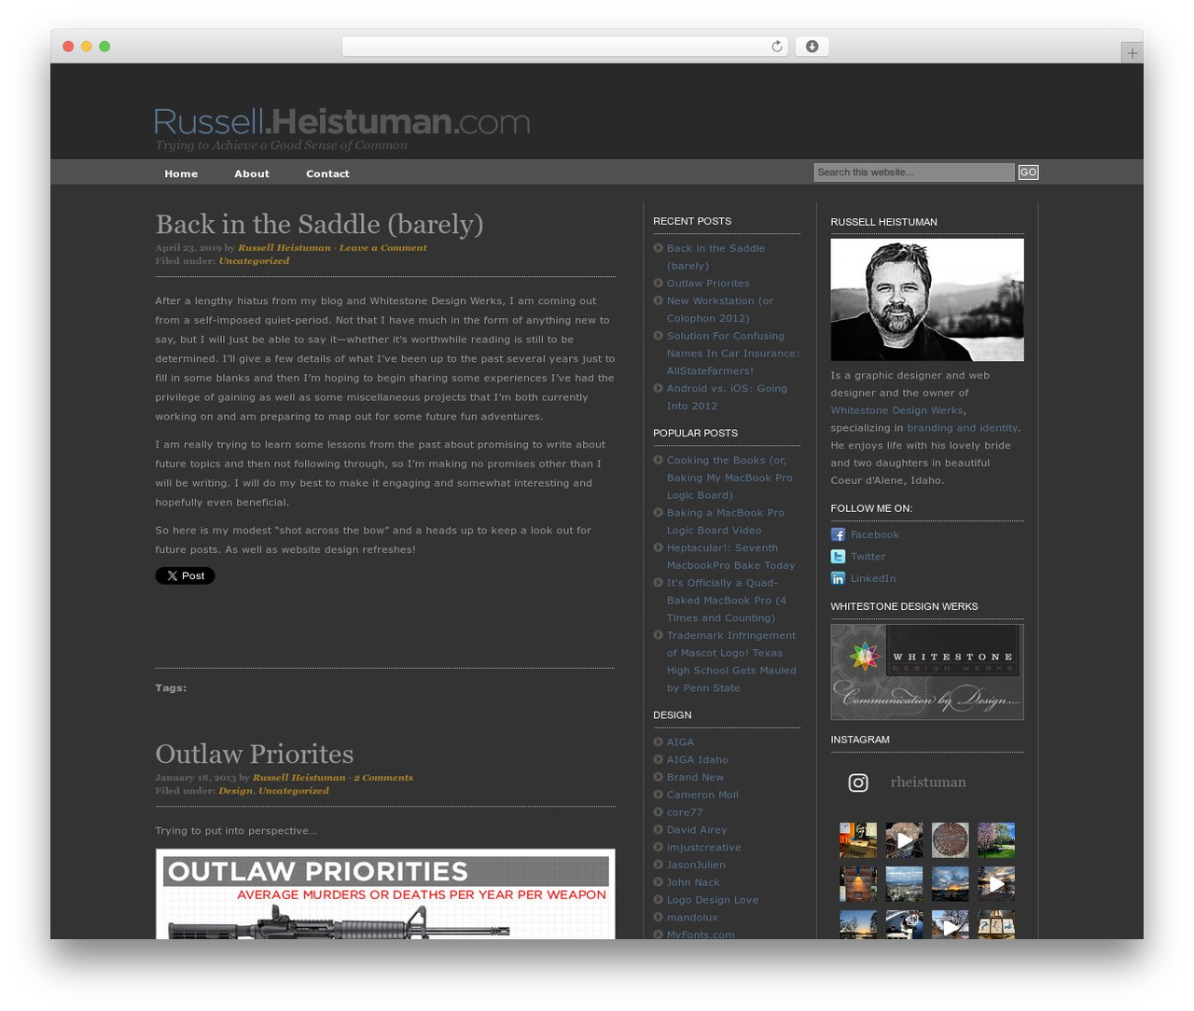
Task: Open the About menu item
Action: tap(252, 173)
